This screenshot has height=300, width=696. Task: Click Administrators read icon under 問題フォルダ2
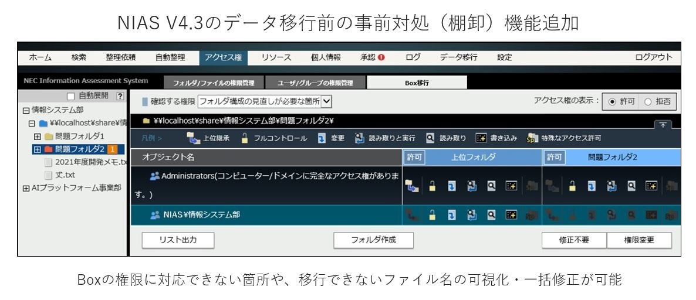pyautogui.click(x=631, y=186)
